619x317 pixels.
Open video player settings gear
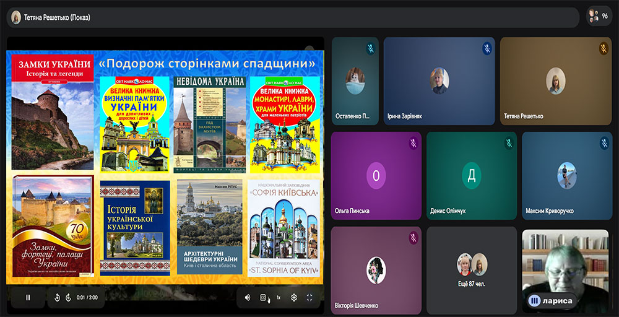(294, 297)
